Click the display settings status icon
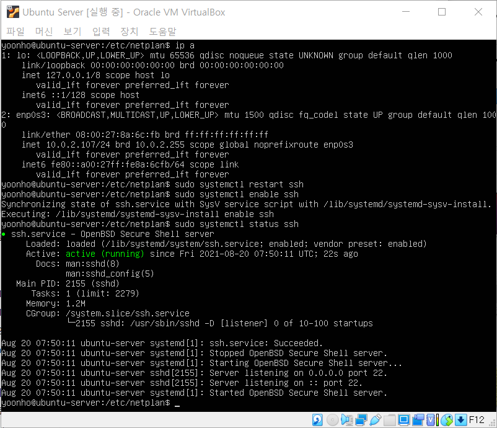 point(404,420)
